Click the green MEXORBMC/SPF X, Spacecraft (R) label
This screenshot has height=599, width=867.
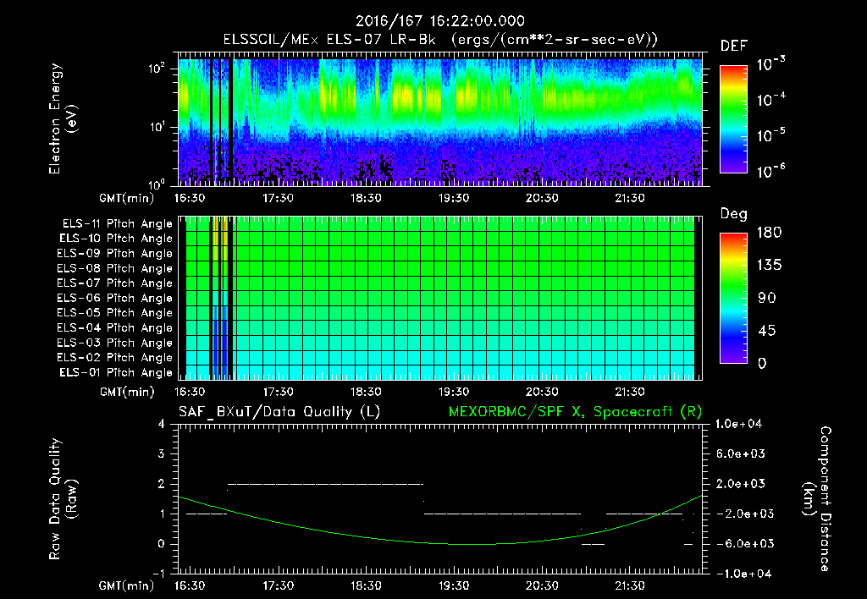pos(575,412)
